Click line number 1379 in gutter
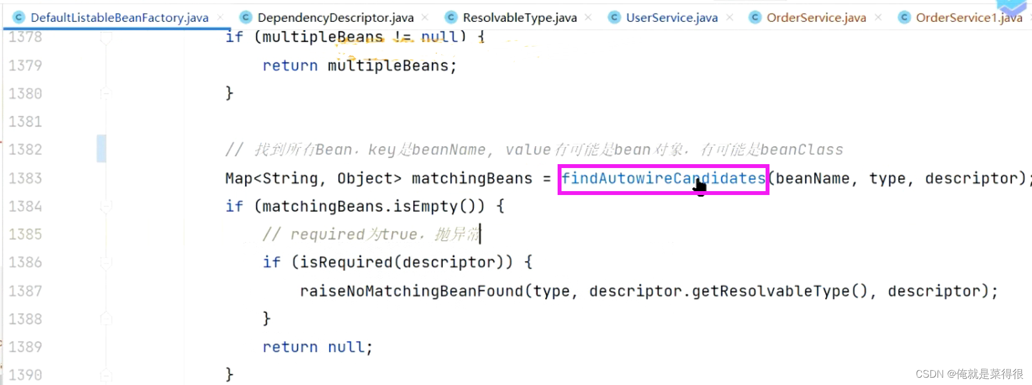This screenshot has height=385, width=1032. point(25,66)
